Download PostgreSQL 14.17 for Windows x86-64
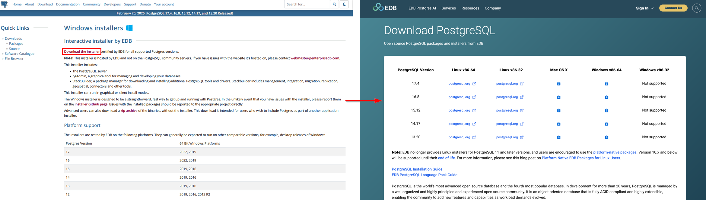Screen dimensions: 706x200 606,124
